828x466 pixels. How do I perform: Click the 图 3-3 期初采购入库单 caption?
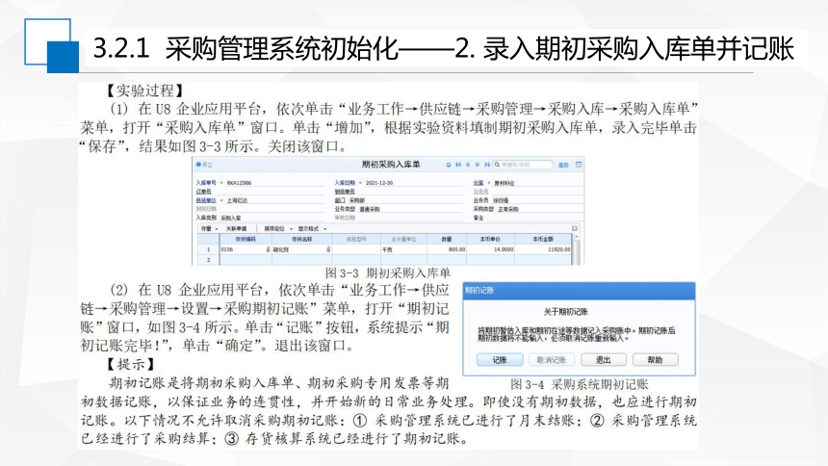coord(388,273)
